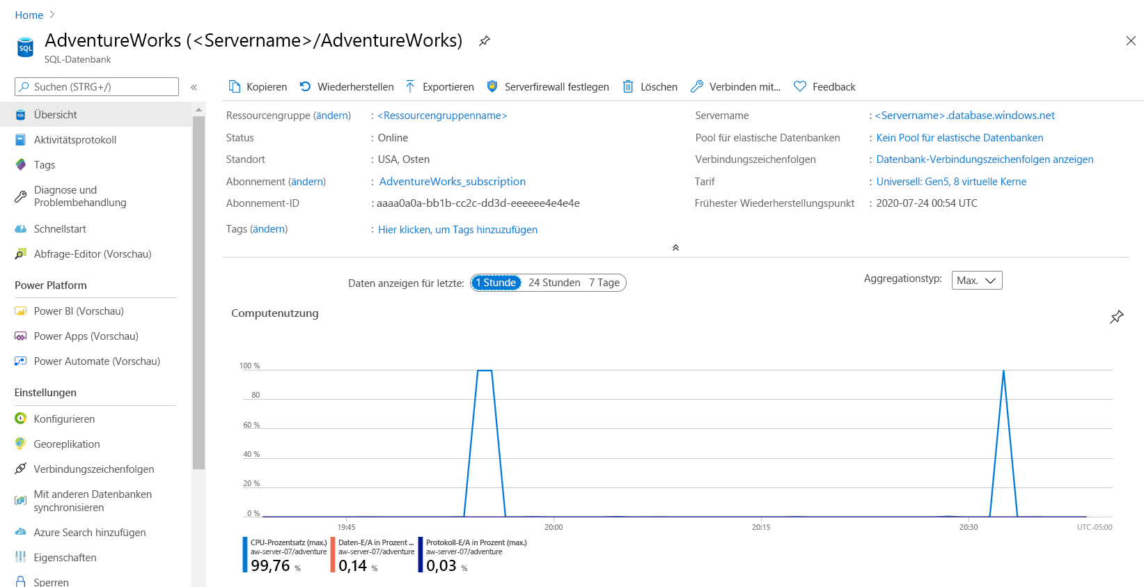Image resolution: width=1144 pixels, height=587 pixels.
Task: Click the Power Automate icon
Action: pos(21,361)
